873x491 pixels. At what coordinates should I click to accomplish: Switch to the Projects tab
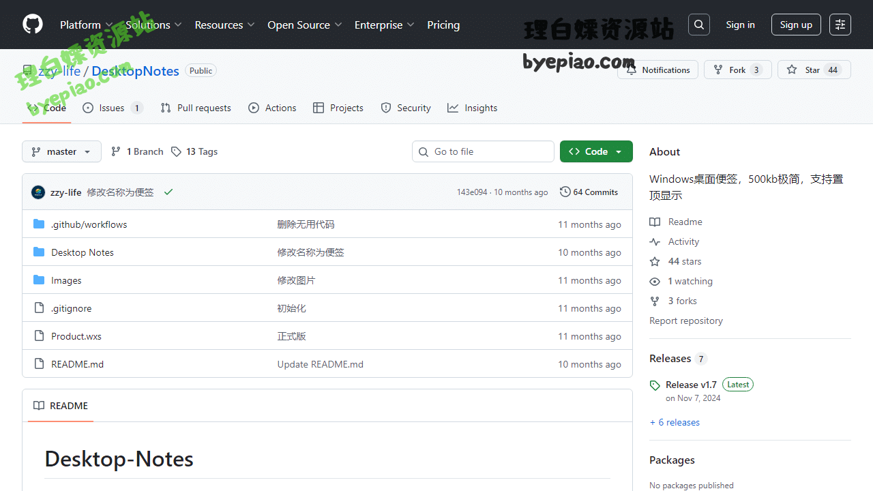click(338, 108)
